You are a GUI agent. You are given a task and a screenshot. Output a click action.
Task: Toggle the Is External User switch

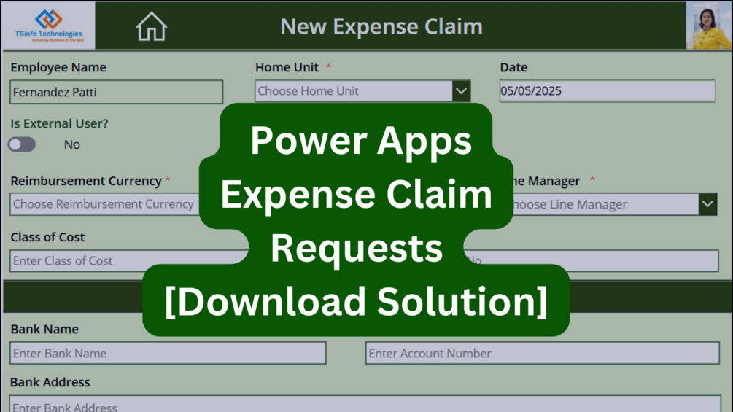tap(21, 144)
